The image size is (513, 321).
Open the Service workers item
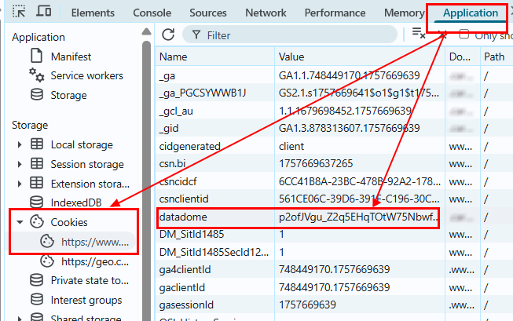point(86,75)
